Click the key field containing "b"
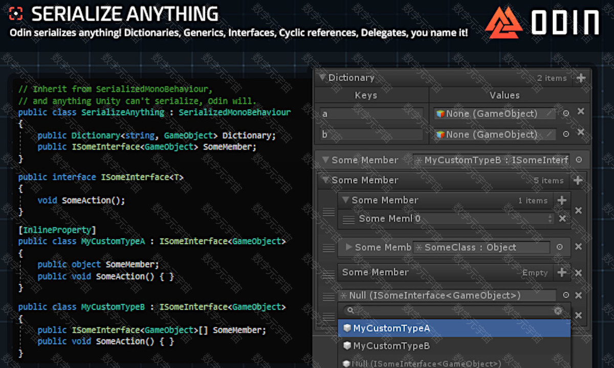This screenshot has width=614, height=368. [x=372, y=134]
